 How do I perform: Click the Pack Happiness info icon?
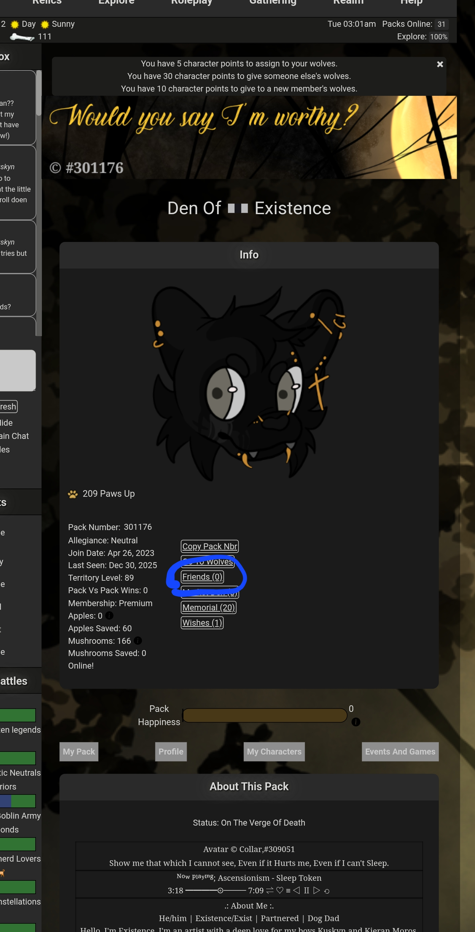[x=356, y=722]
